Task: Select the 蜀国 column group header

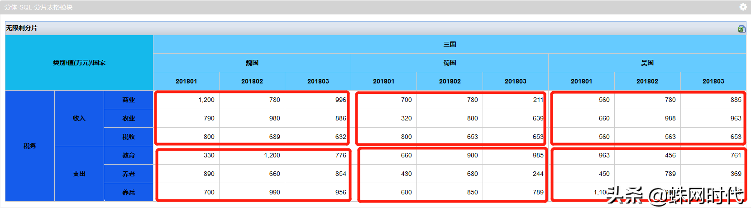Action: (450, 63)
